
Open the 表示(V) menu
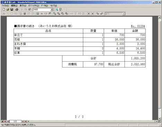[23, 6]
